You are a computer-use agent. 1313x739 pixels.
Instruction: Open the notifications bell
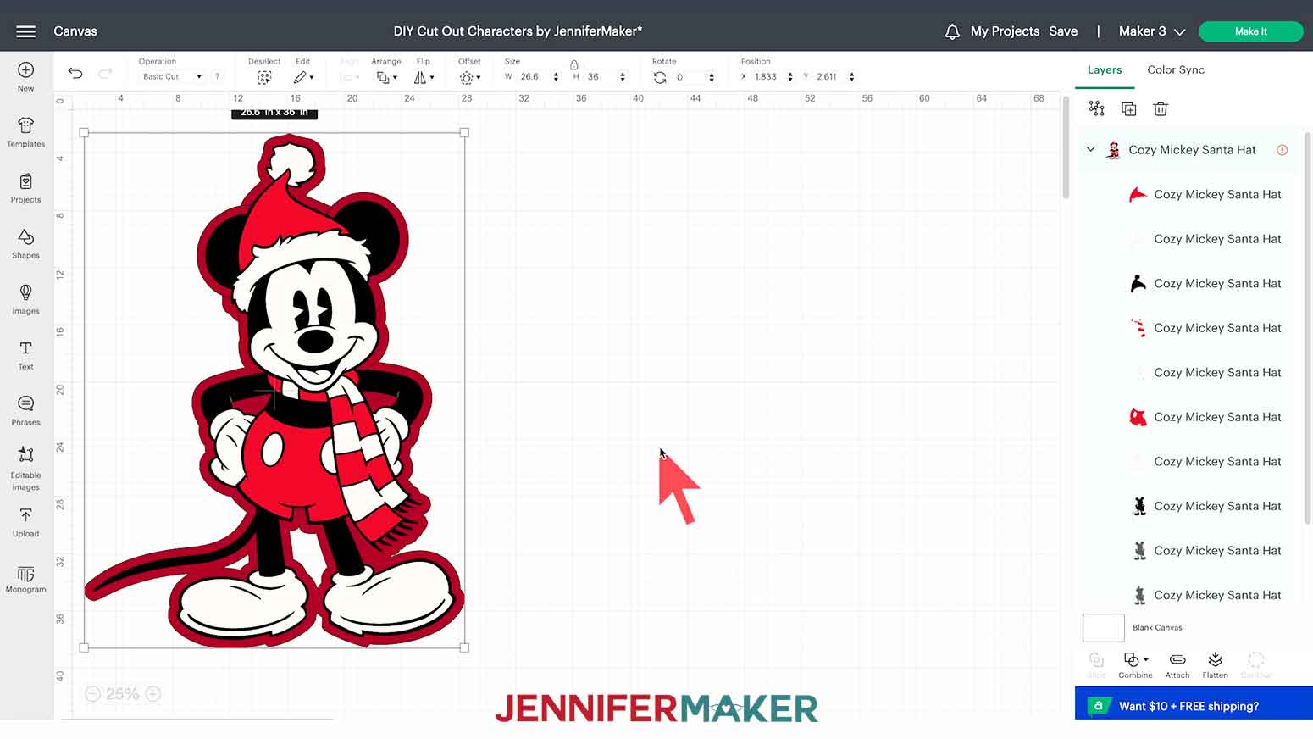coord(952,31)
